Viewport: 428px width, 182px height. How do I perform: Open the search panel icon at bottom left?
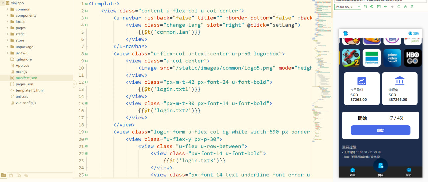(x=19, y=175)
